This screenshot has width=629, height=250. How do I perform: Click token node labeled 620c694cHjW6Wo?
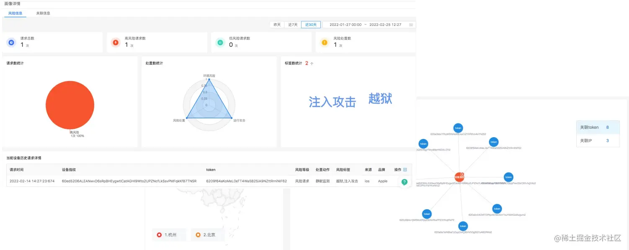[x=427, y=214]
